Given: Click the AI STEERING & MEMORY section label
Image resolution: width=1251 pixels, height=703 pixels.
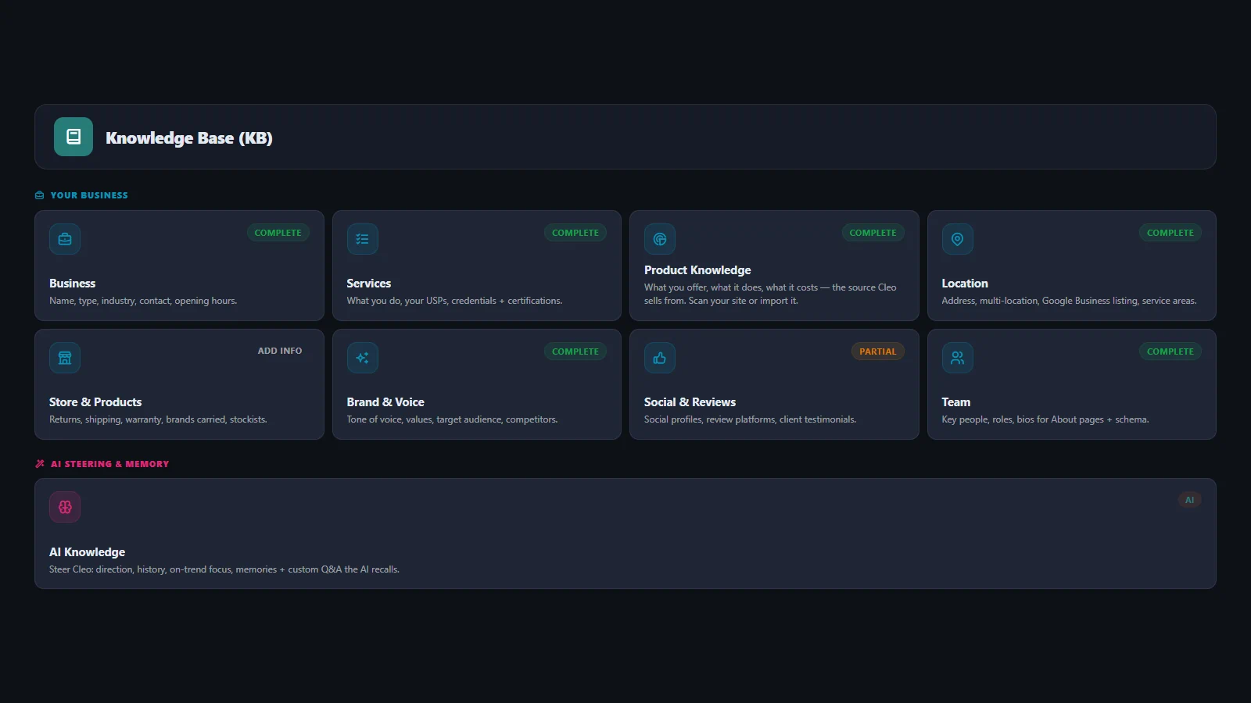Looking at the screenshot, I should (x=109, y=464).
